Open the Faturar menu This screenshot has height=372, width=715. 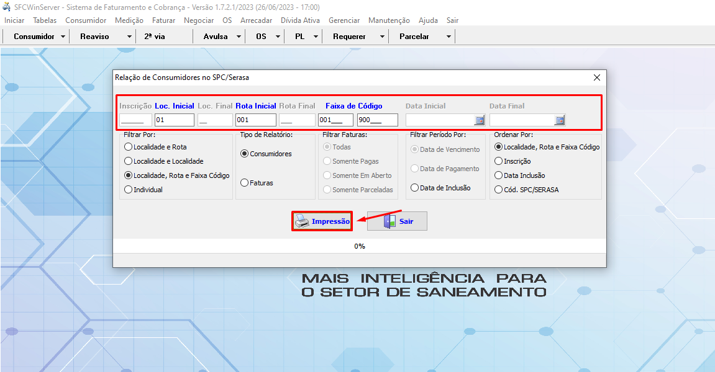tap(163, 20)
